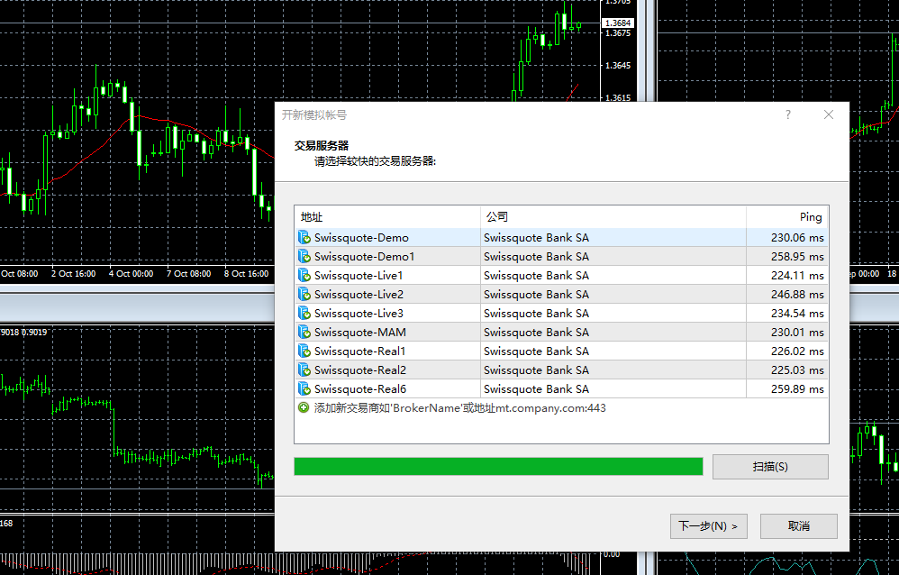This screenshot has height=575, width=899.
Task: Sort by the 地址 column header
Action: tap(387, 217)
